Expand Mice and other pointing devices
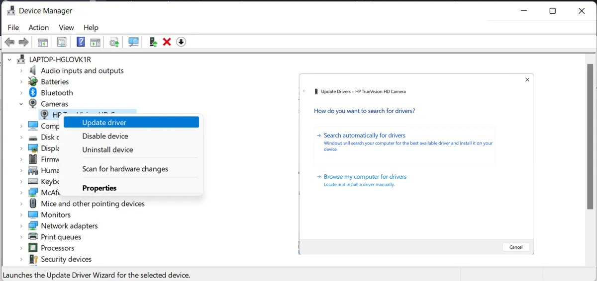Screen dimensions: 597x281 21,204
